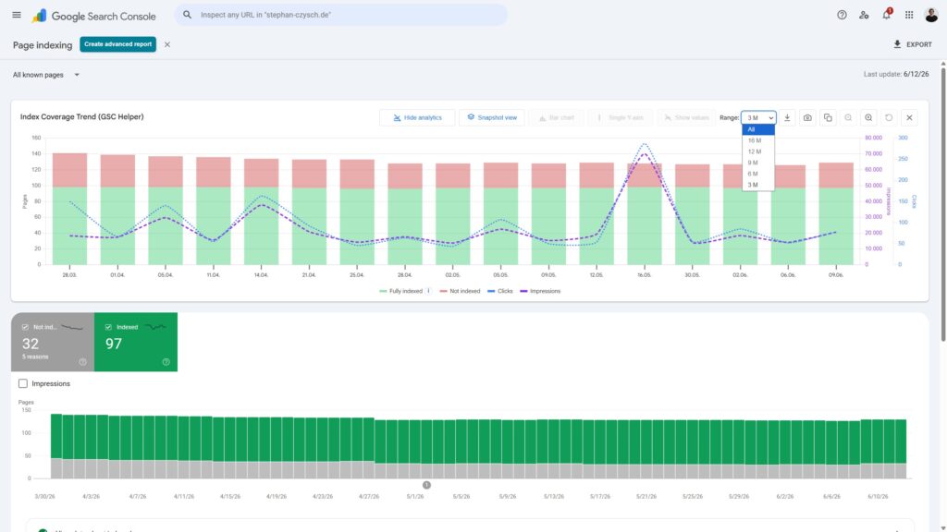Select 6 M range option
The image size is (947, 532).
[758, 174]
